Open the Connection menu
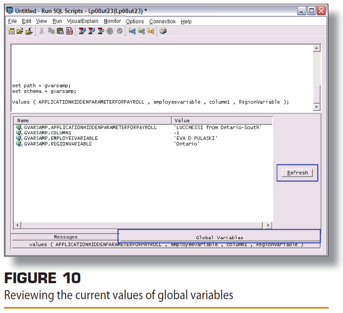Viewport: 343px width, 313px height. (162, 22)
